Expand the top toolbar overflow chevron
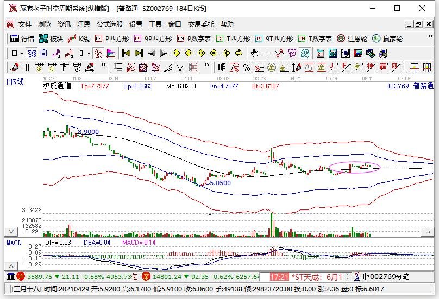The width and height of the screenshot is (439, 299). (x=430, y=36)
